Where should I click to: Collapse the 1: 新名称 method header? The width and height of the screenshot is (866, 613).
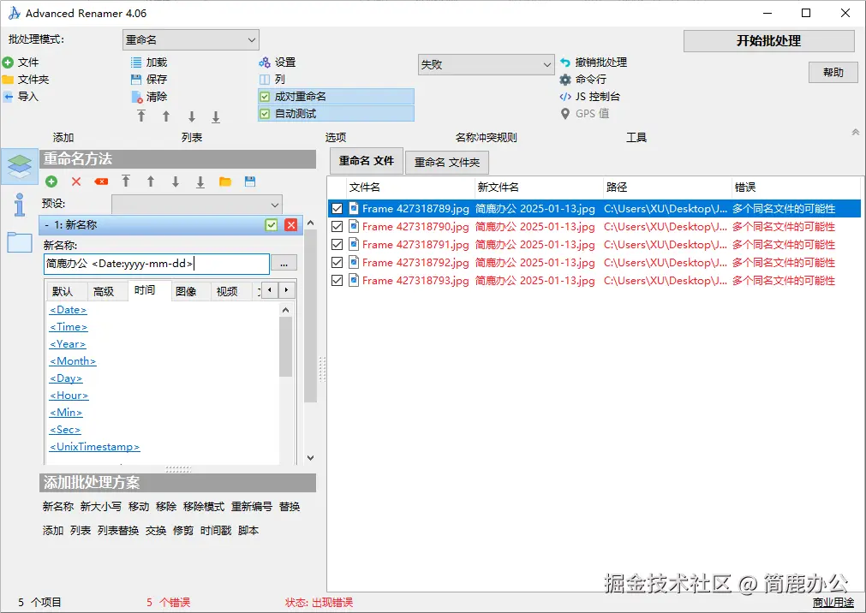pos(47,225)
